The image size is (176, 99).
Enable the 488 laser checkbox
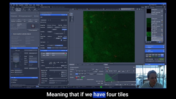click(x=57, y=62)
